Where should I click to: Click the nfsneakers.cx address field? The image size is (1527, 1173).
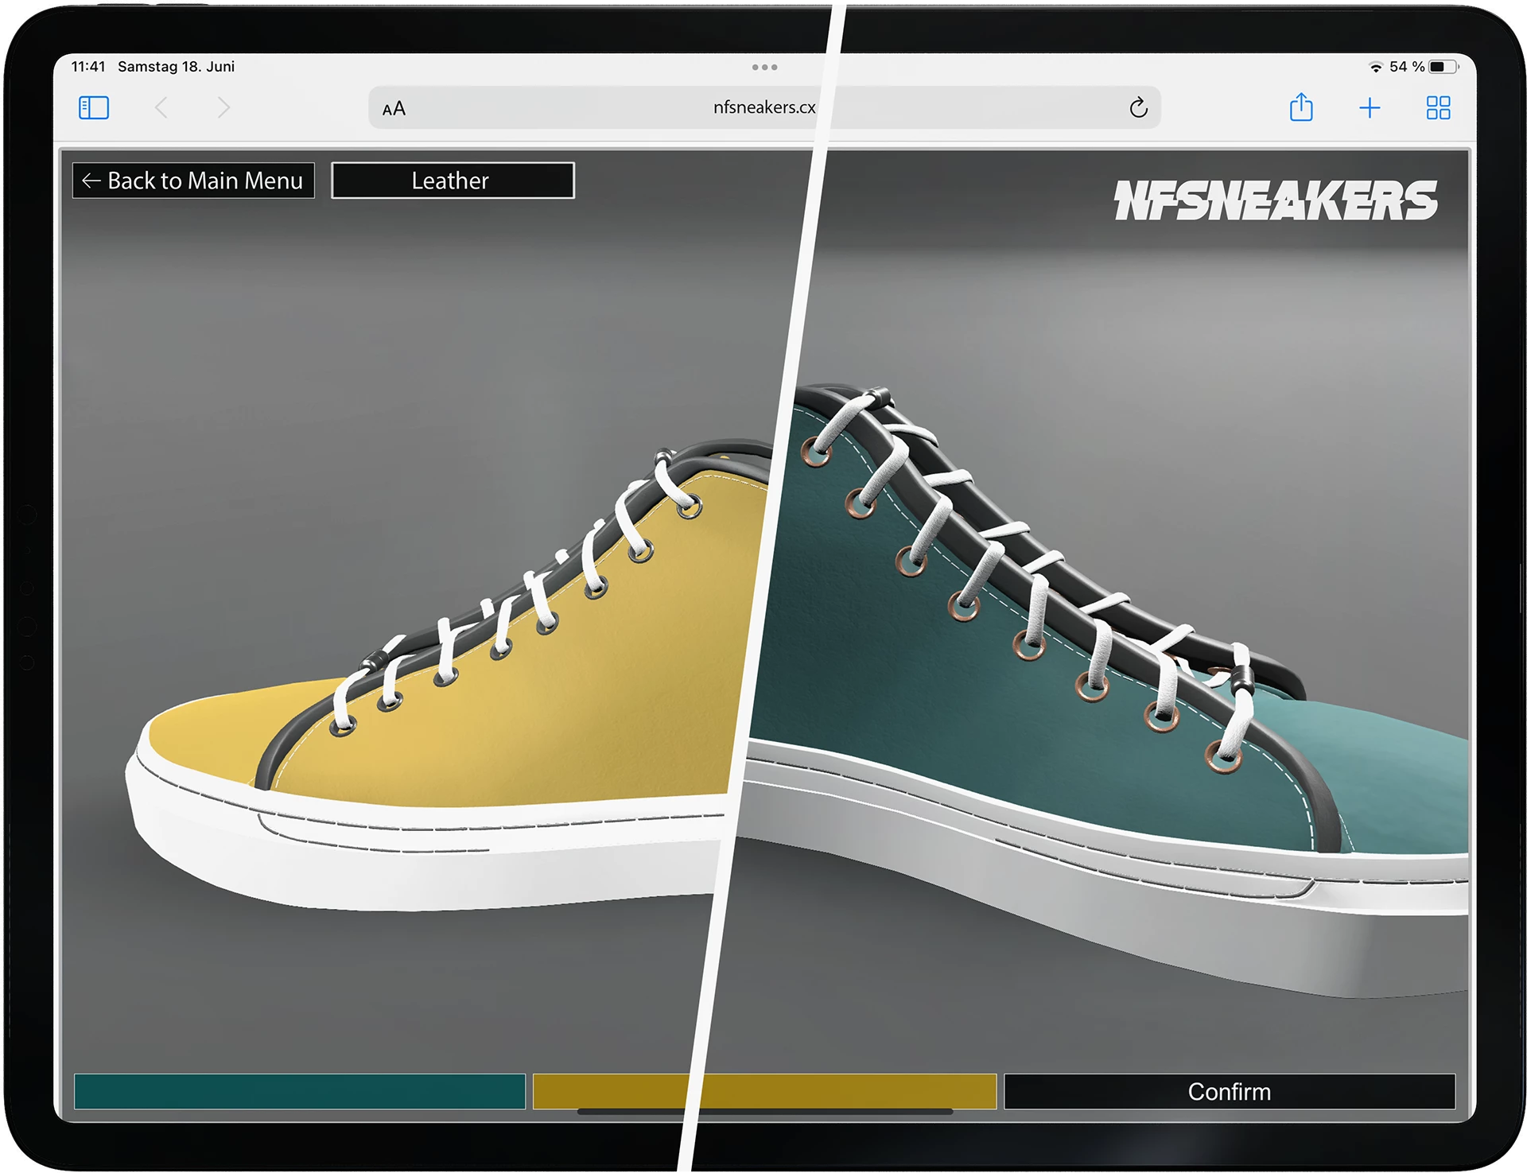763,107
